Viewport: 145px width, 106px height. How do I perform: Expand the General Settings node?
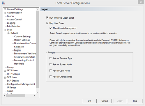click(5, 9)
